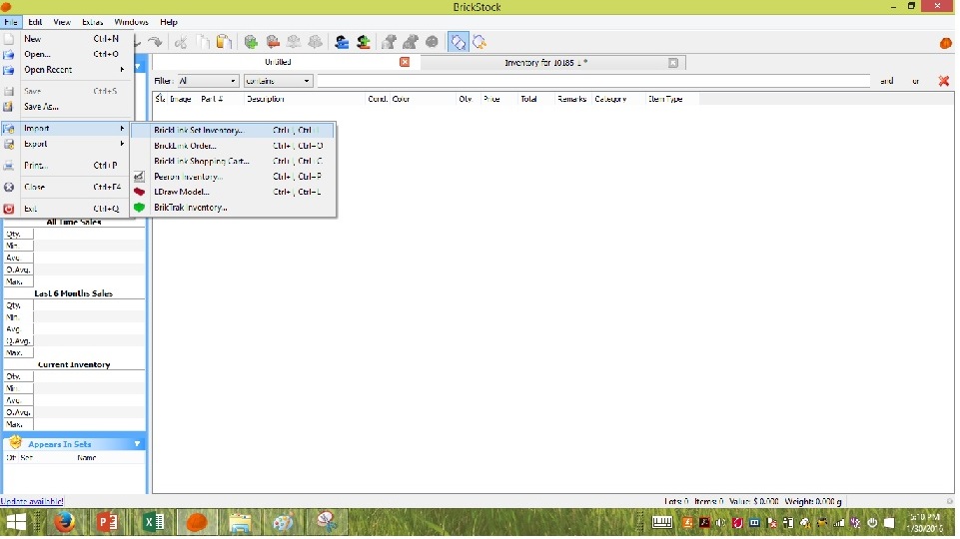
Task: Expand the Export submenu
Action: (x=67, y=144)
